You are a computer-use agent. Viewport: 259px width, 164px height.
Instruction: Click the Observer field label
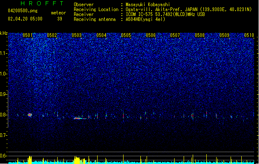(x=84, y=5)
